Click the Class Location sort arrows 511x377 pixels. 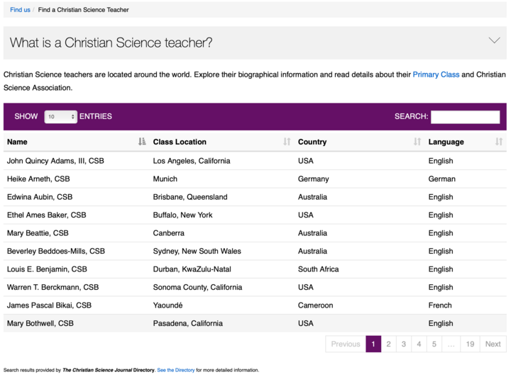(x=287, y=142)
